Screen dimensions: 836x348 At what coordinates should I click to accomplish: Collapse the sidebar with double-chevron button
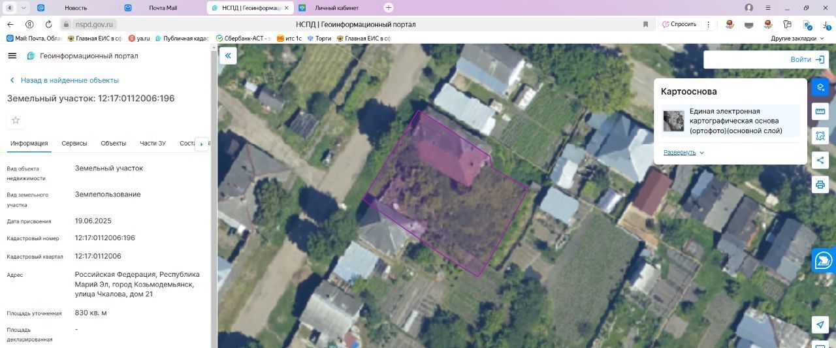(228, 55)
